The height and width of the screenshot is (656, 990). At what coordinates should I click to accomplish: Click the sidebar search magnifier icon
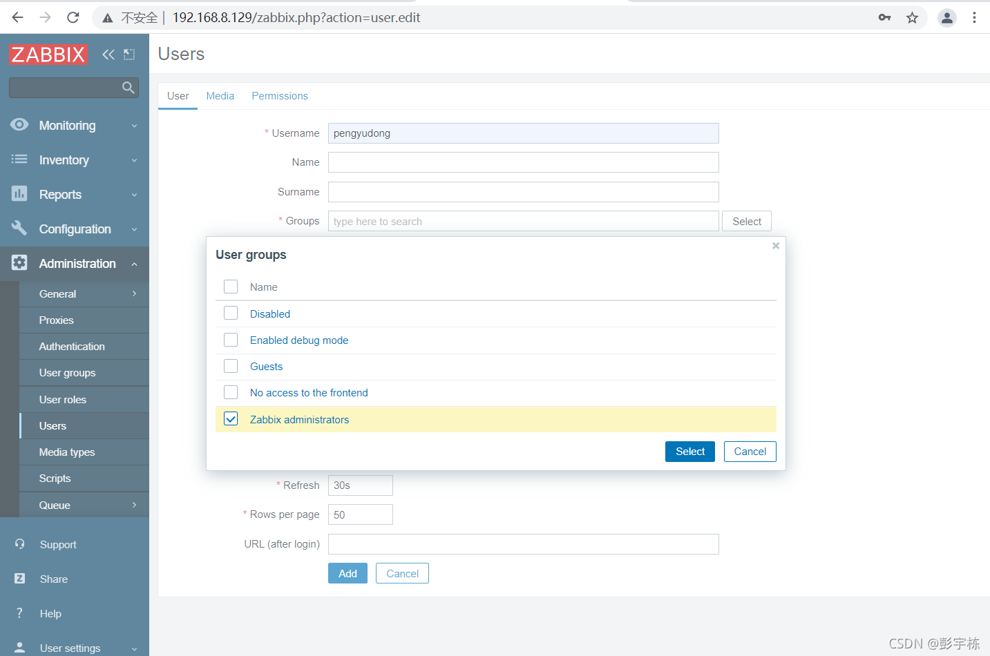coord(128,88)
